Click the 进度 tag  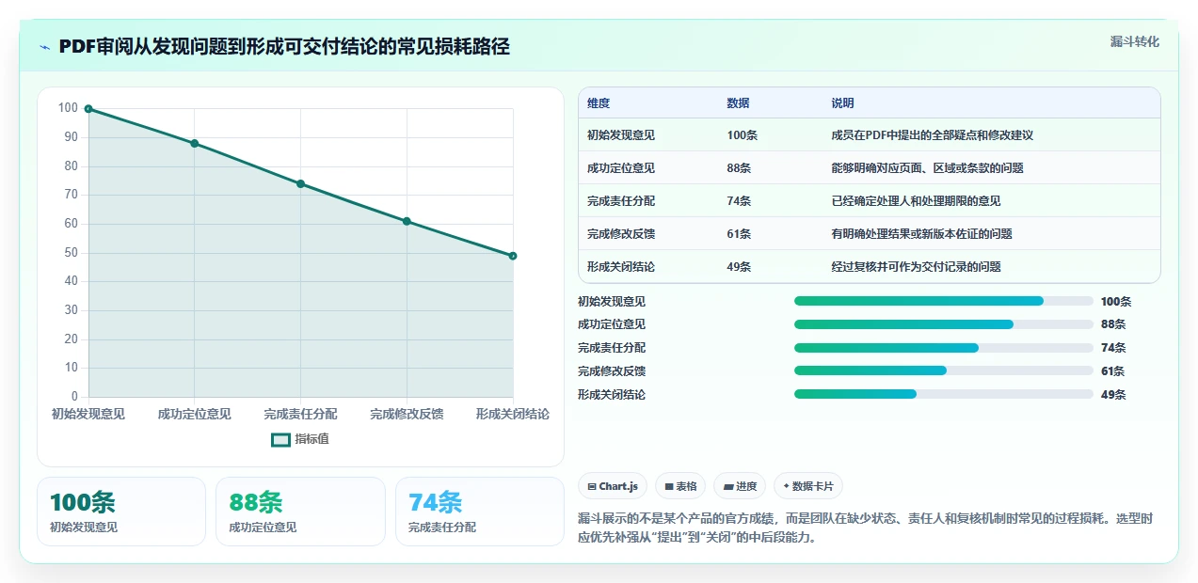coord(740,486)
